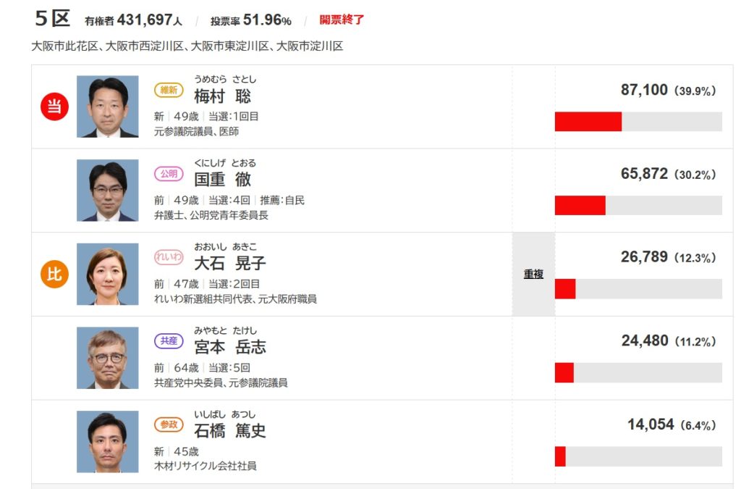
Task: Click the 参政 party tag
Action: click(x=169, y=425)
